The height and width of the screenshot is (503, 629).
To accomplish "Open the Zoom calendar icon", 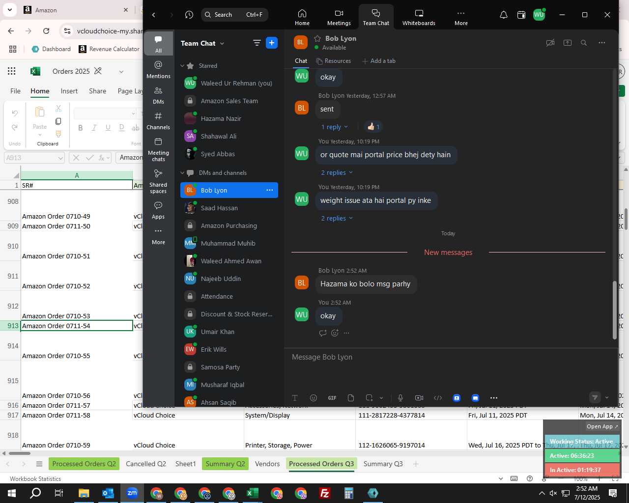I will [x=521, y=15].
